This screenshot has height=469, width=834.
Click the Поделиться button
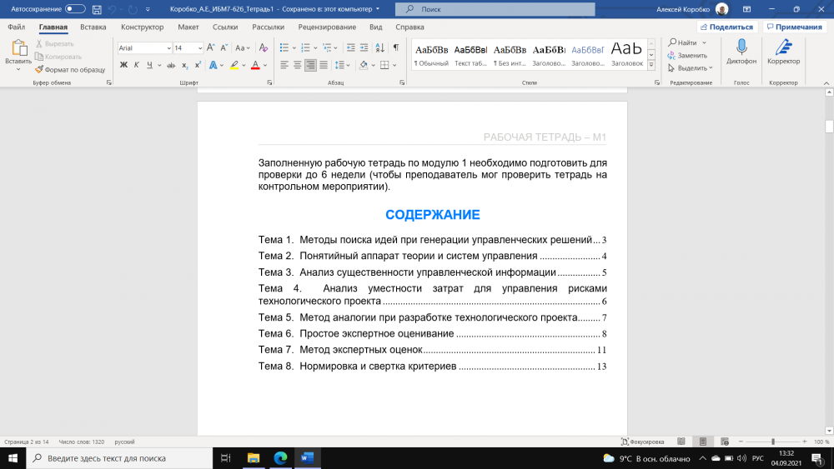[x=726, y=27]
